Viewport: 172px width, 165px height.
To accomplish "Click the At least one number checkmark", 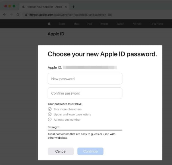I will pos(50,119).
